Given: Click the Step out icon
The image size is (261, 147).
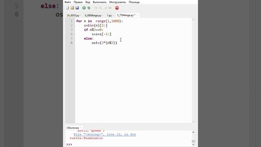Looking at the screenshot, I should tap(105, 8).
